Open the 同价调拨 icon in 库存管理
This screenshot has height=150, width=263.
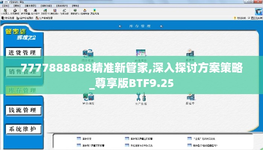(x=88, y=53)
